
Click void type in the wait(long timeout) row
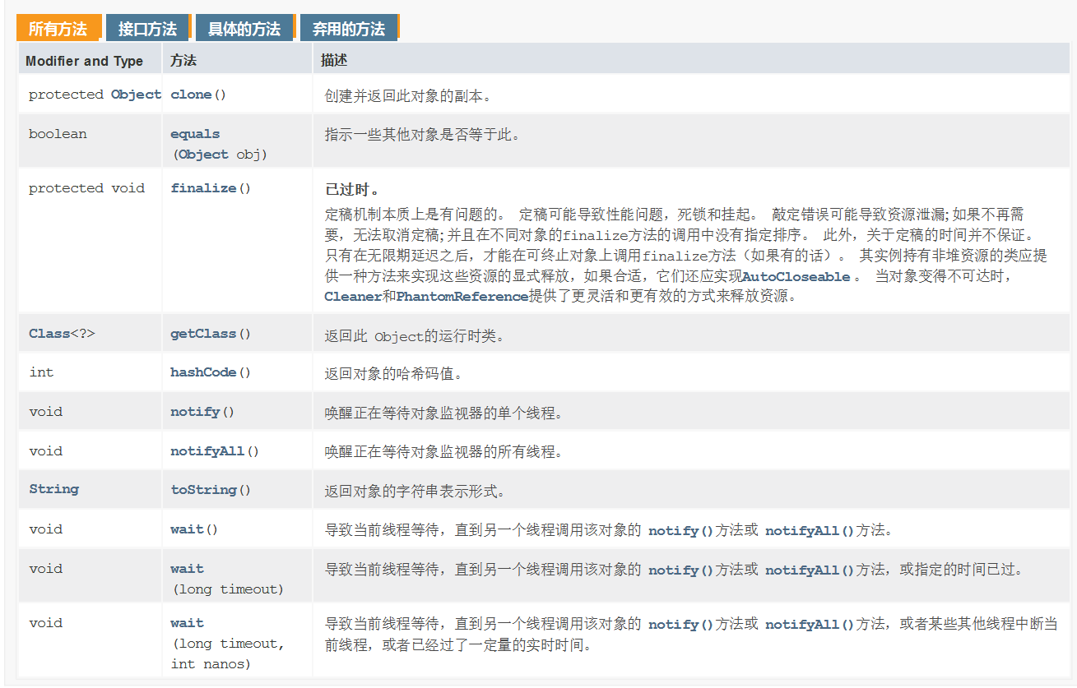[x=45, y=569]
